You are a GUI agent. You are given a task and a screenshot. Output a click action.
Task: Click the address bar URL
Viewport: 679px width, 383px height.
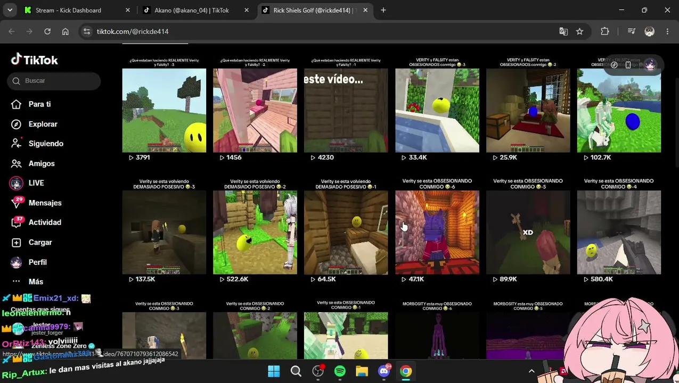pyautogui.click(x=133, y=31)
